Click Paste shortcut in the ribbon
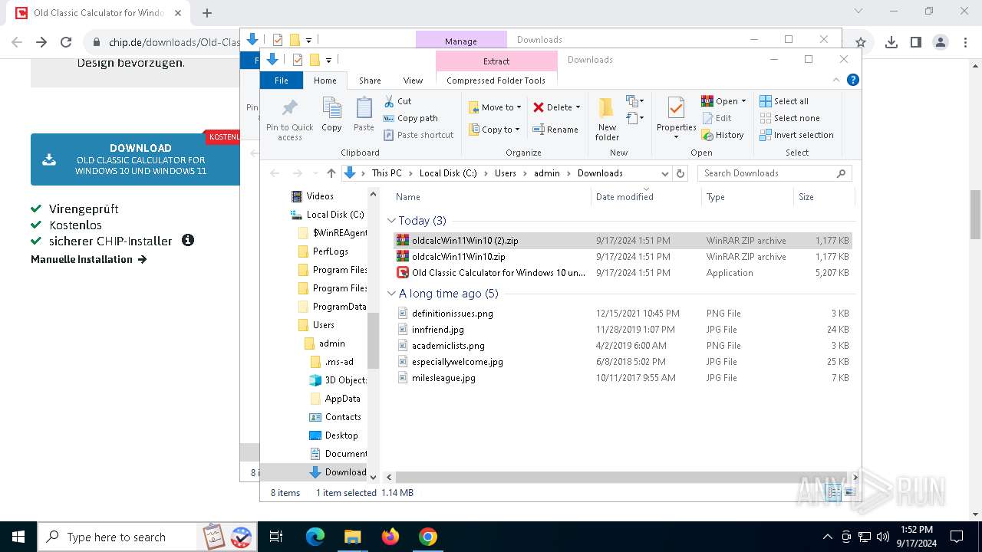The height and width of the screenshot is (552, 982). pyautogui.click(x=418, y=135)
